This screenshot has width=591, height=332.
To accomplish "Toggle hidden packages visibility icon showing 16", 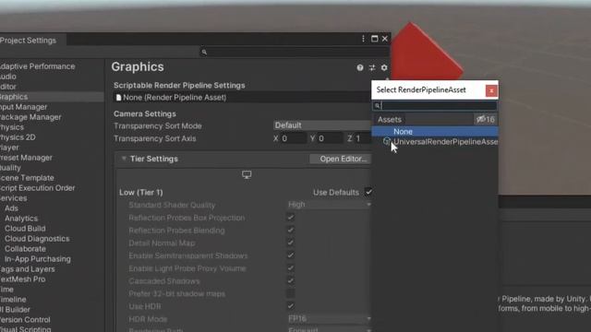I will 485,120.
